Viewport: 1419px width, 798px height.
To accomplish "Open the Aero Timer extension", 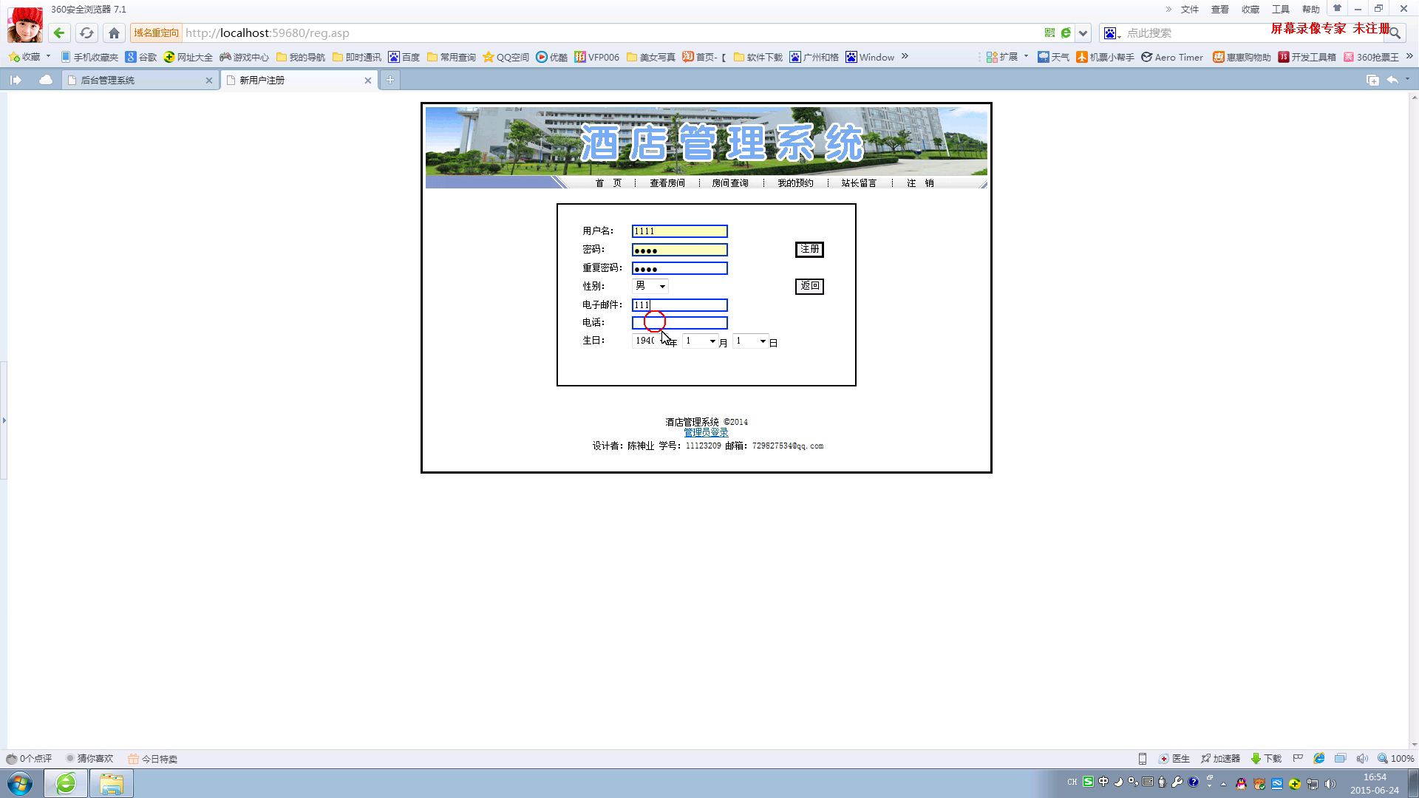I will [1172, 57].
